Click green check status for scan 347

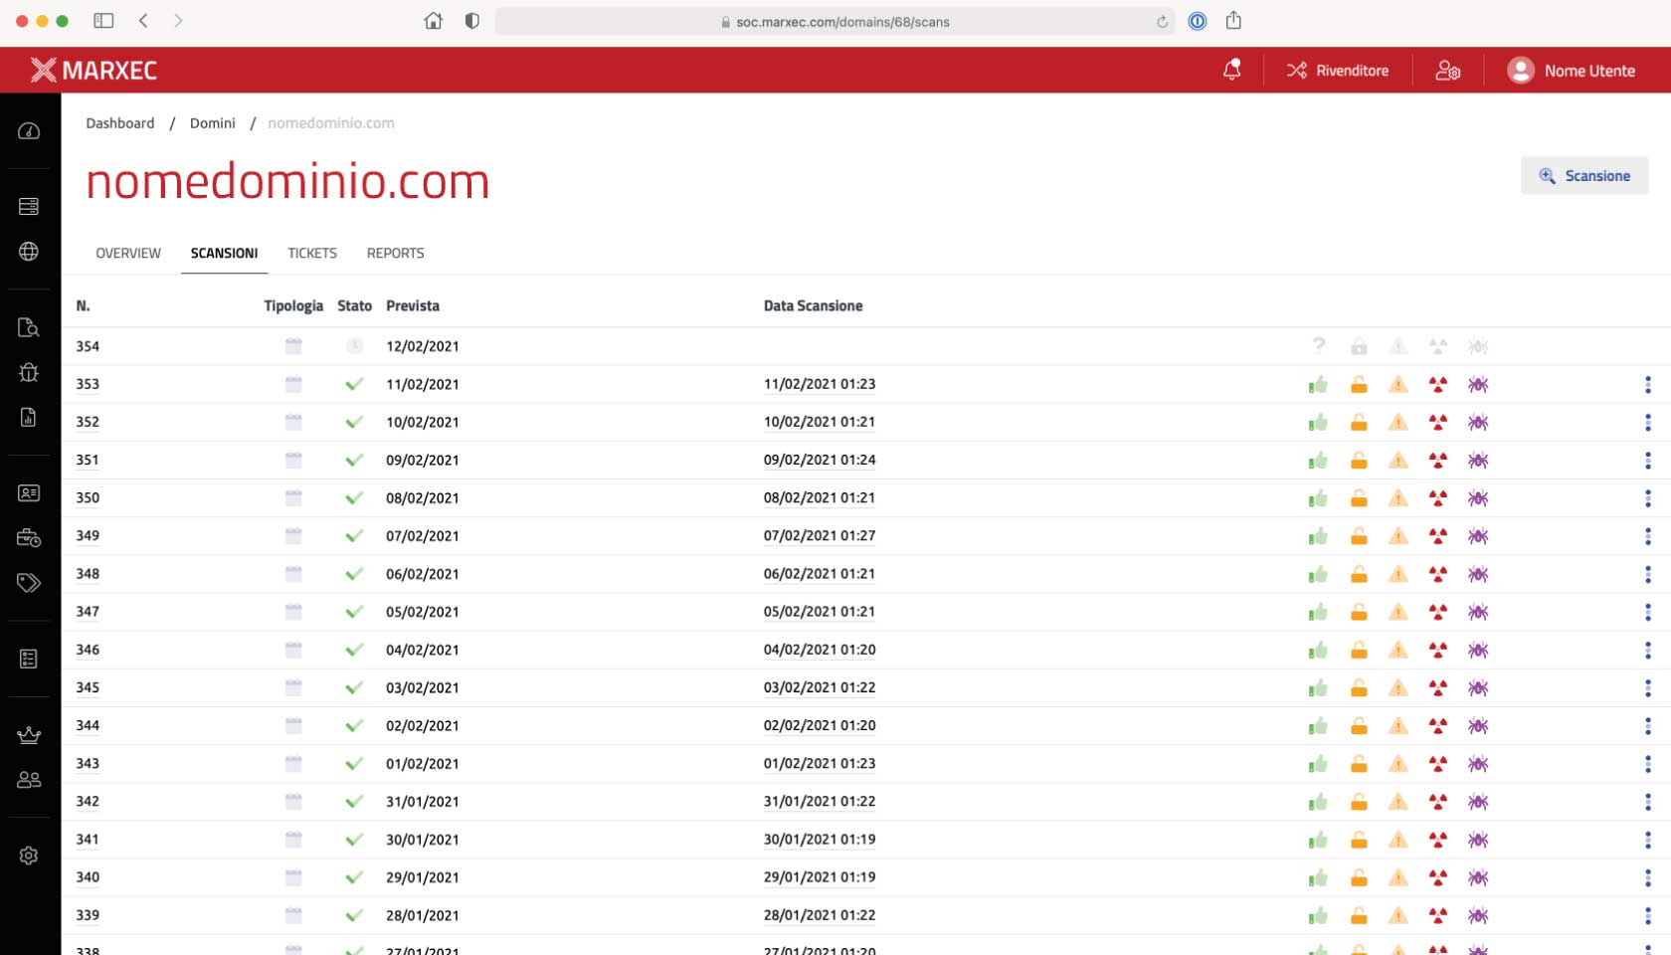pos(354,612)
